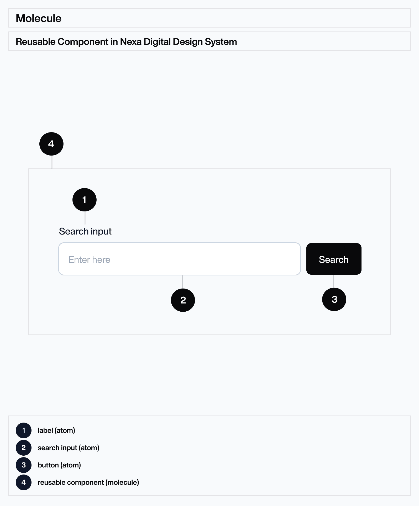Click the 'Search input' label text
Image resolution: width=419 pixels, height=506 pixels.
(x=85, y=231)
